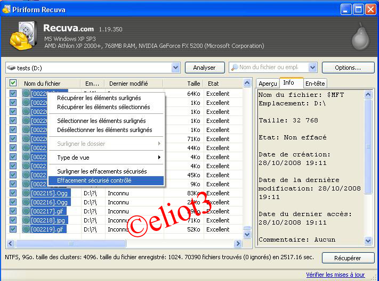Image resolution: width=379 pixels, height=281 pixels.
Task: Choose Effacement sécurisé contrôlé
Action: (107, 180)
